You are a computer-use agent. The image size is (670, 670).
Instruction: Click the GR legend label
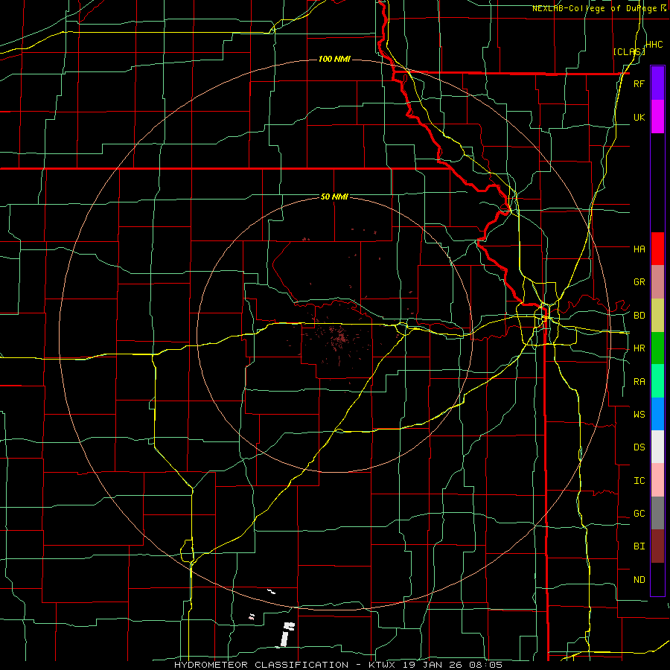point(639,282)
